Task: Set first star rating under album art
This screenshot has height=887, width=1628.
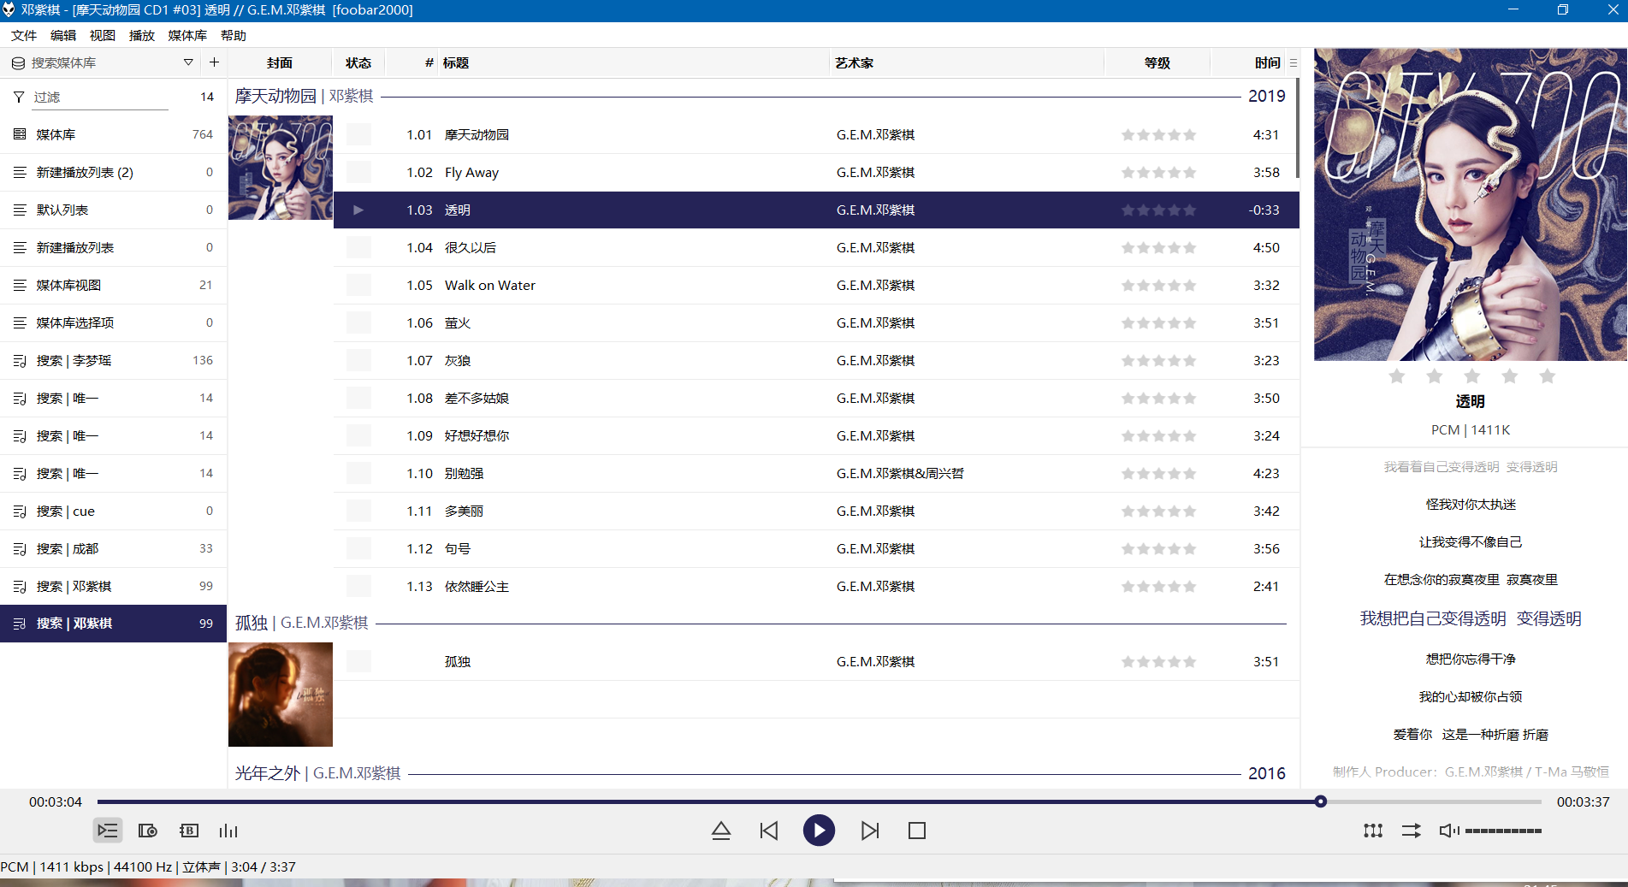Action: pyautogui.click(x=1397, y=376)
